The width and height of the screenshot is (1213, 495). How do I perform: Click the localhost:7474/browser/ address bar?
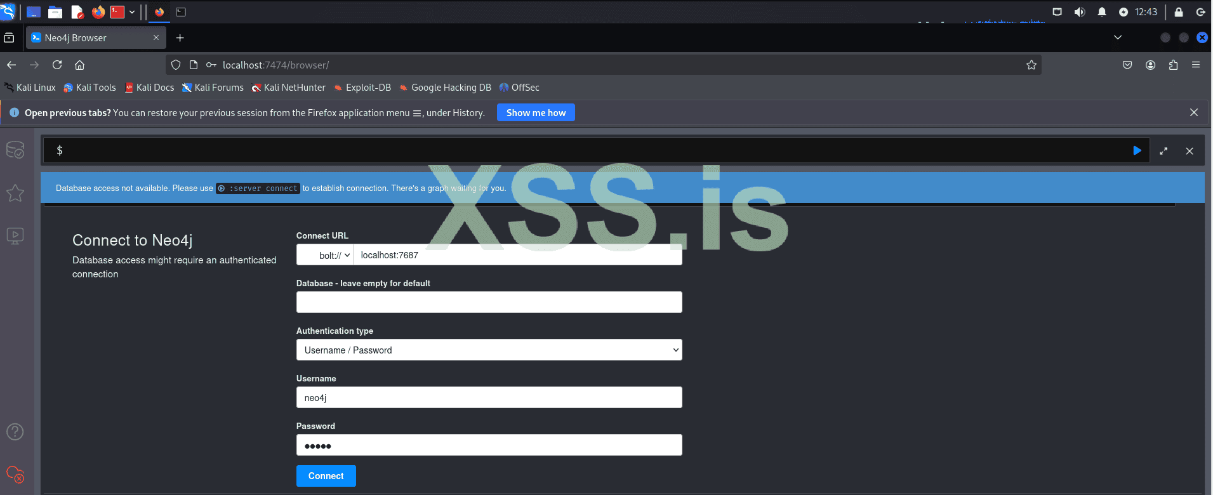(x=603, y=65)
